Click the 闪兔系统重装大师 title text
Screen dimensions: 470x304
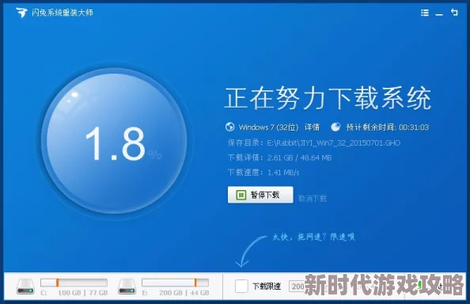click(x=62, y=13)
